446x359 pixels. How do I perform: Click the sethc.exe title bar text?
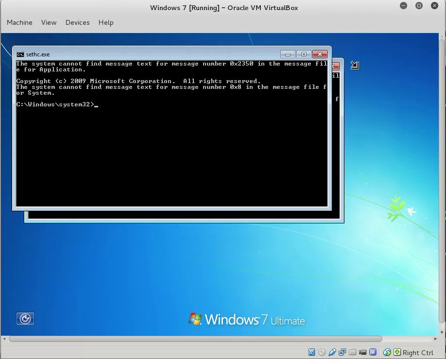[x=38, y=54]
